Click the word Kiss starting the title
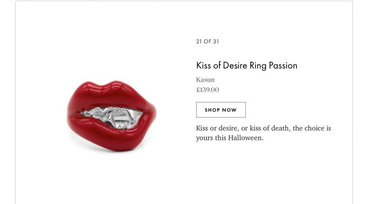Image resolution: width=365 pixels, height=204 pixels. point(204,66)
